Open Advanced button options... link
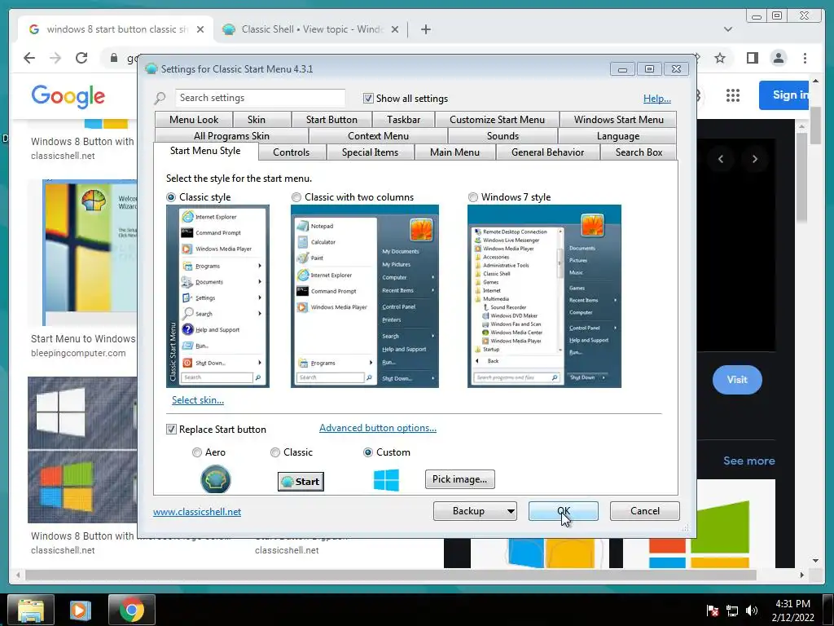The width and height of the screenshot is (834, 626). 378,428
